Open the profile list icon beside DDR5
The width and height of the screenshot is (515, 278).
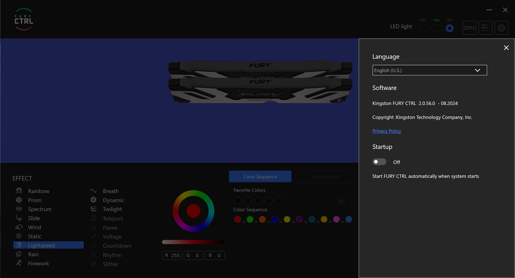[485, 28]
